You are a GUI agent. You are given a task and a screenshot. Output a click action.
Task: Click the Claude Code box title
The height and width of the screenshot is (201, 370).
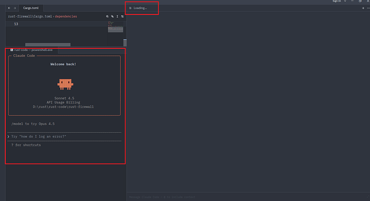point(24,56)
